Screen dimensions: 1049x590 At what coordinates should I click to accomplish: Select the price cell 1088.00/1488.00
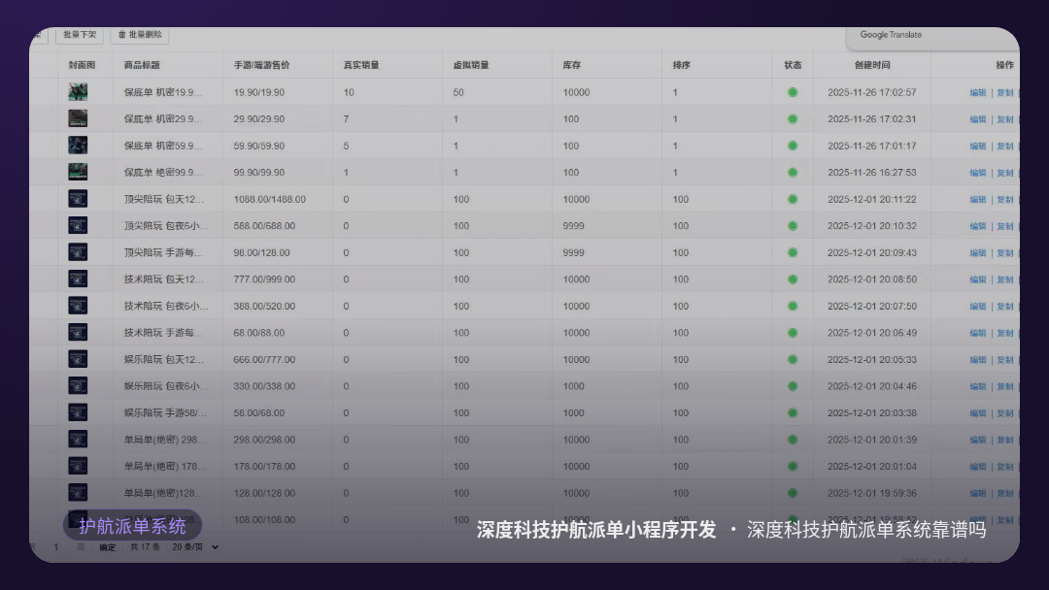tap(270, 199)
